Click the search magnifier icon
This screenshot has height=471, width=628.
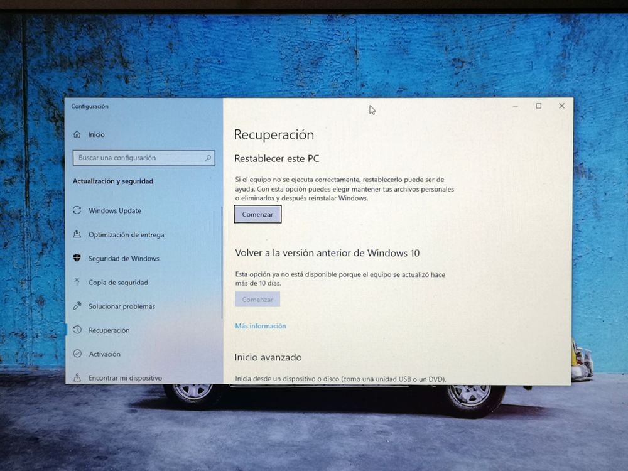(x=208, y=158)
